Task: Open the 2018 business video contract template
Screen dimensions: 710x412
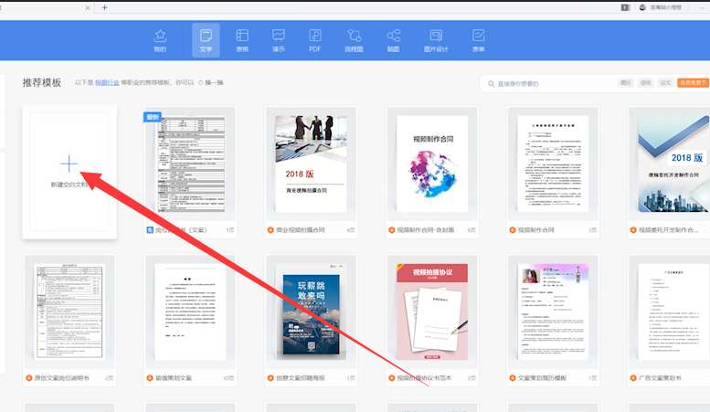Action: [311, 171]
